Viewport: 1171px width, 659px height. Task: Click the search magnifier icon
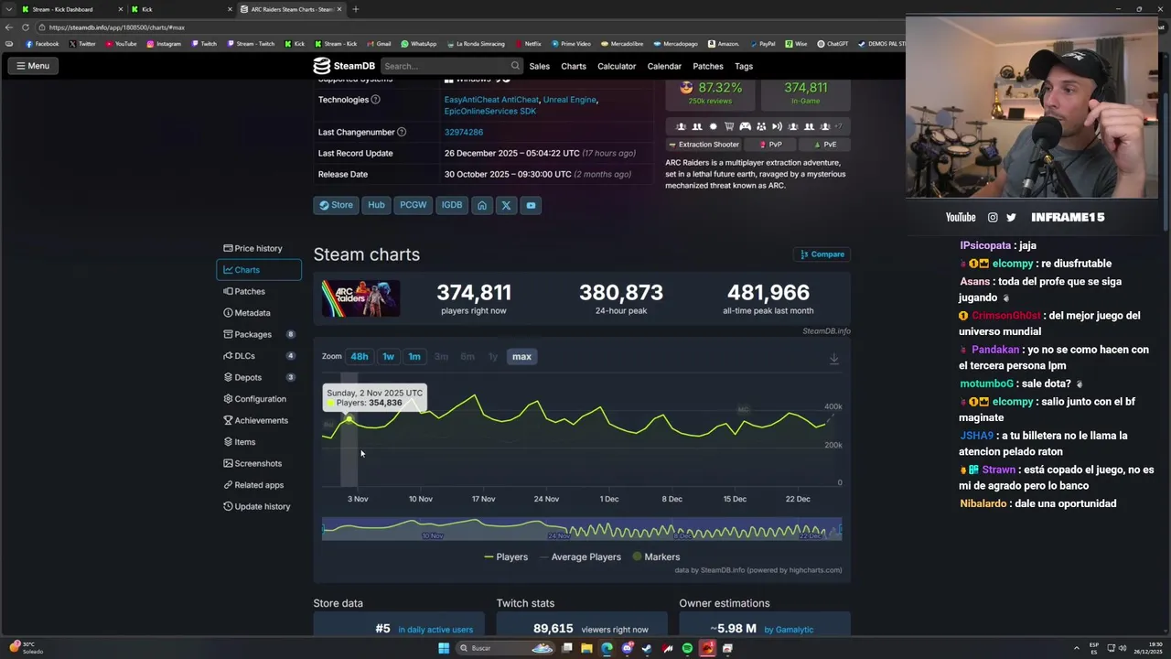[515, 66]
